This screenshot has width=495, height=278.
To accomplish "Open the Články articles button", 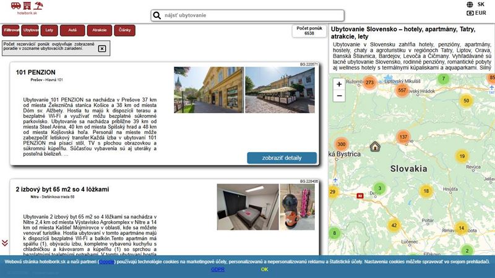I will click(125, 30).
